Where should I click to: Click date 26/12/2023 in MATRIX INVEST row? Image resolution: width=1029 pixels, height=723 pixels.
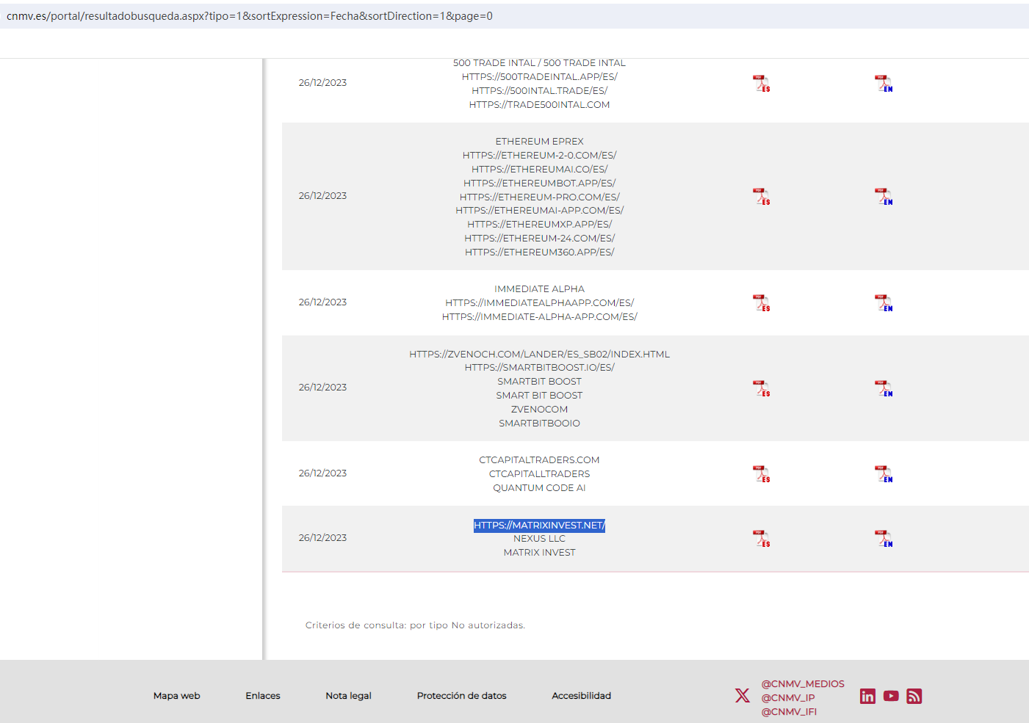pyautogui.click(x=322, y=538)
